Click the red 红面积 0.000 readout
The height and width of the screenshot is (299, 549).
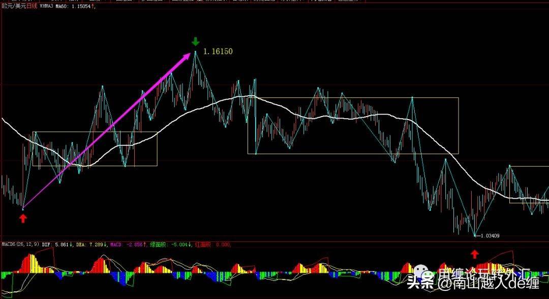(x=213, y=245)
